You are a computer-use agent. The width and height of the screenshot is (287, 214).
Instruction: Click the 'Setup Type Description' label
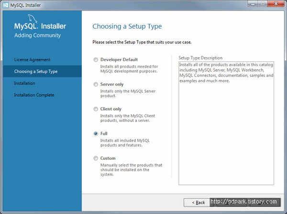pyautogui.click(x=200, y=58)
